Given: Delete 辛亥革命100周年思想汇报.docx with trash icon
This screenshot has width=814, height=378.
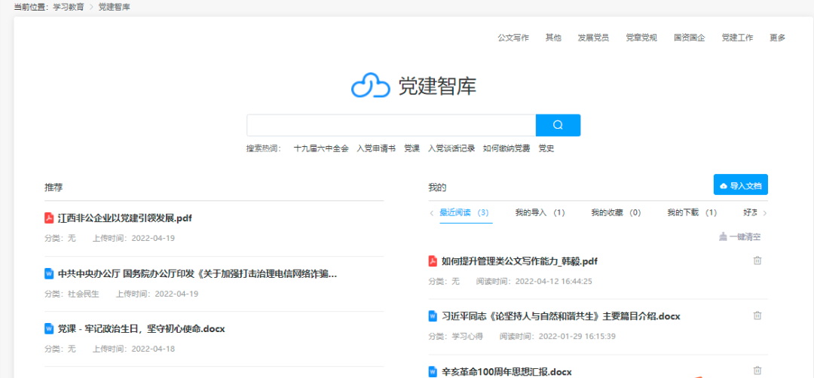Looking at the screenshot, I should (x=757, y=370).
